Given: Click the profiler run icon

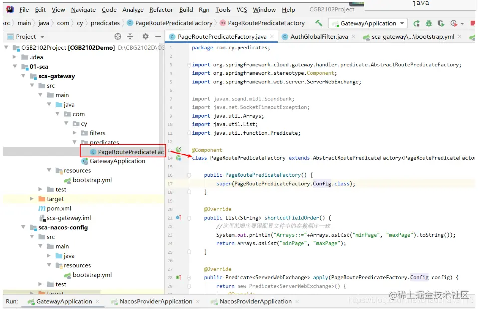Looking at the screenshot, I should [x=454, y=23].
